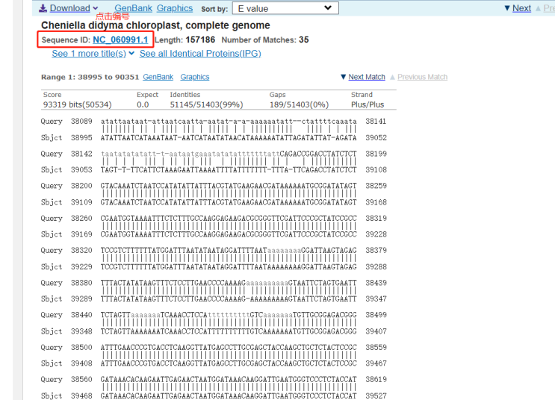Viewport: 555px width, 400px height.
Task: Click Identities value 51145/51403(99%)
Action: (x=206, y=104)
